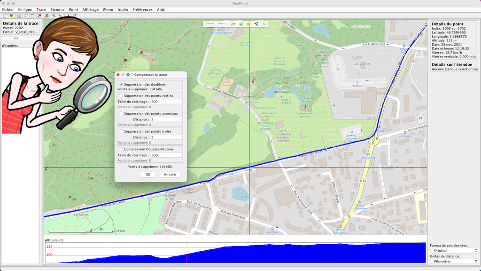
Task: Click the Taille du voisinage 200 field
Action: (x=166, y=102)
